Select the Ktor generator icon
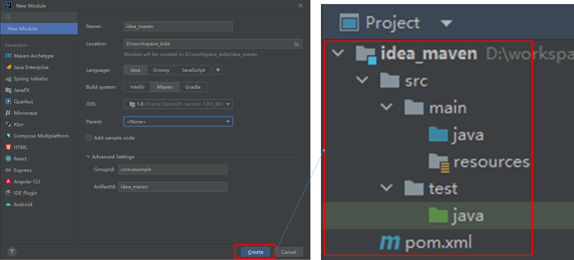The image size is (574, 260). (x=8, y=124)
